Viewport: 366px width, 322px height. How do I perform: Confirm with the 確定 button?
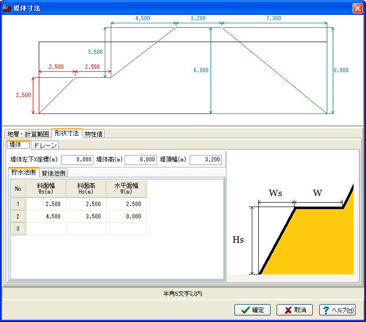pyautogui.click(x=252, y=310)
